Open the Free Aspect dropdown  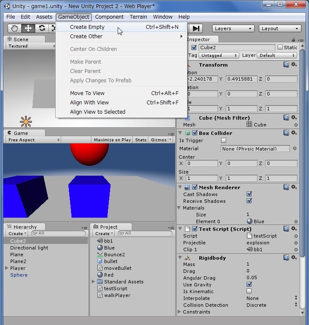pos(33,140)
